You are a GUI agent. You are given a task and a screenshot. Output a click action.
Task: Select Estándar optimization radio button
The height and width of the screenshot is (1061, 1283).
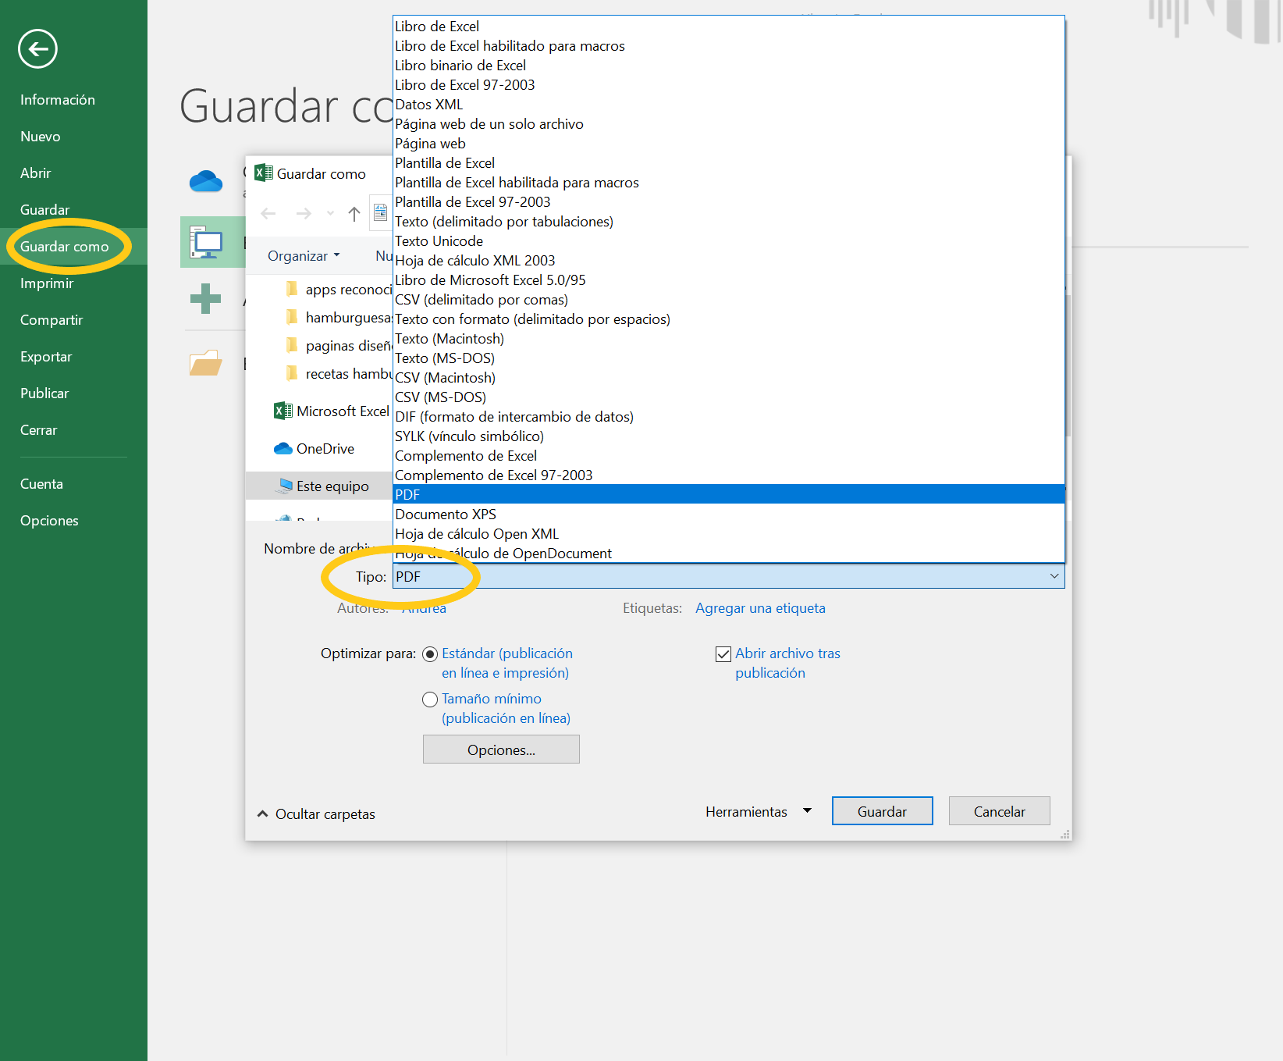click(430, 654)
